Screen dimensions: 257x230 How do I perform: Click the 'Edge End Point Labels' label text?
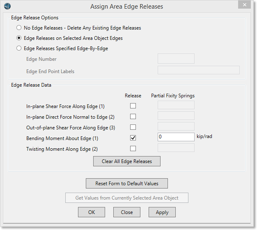(50, 71)
